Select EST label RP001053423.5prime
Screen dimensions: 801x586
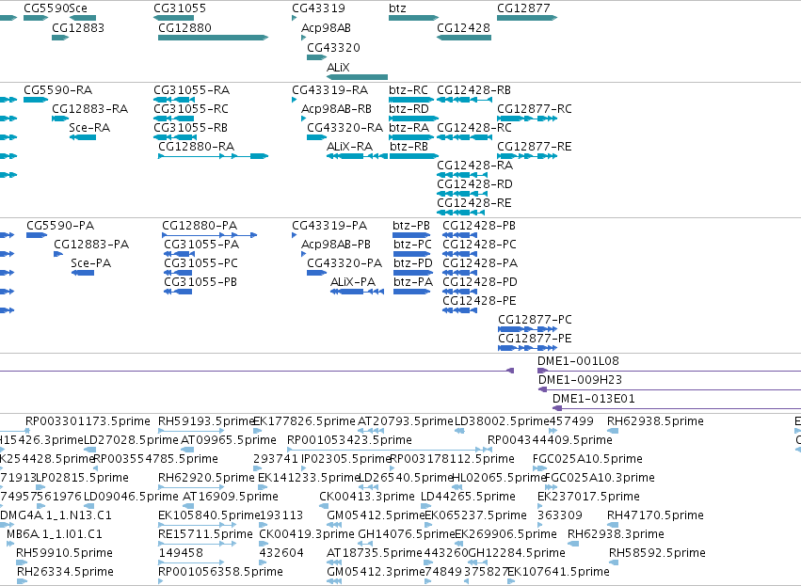(x=349, y=440)
